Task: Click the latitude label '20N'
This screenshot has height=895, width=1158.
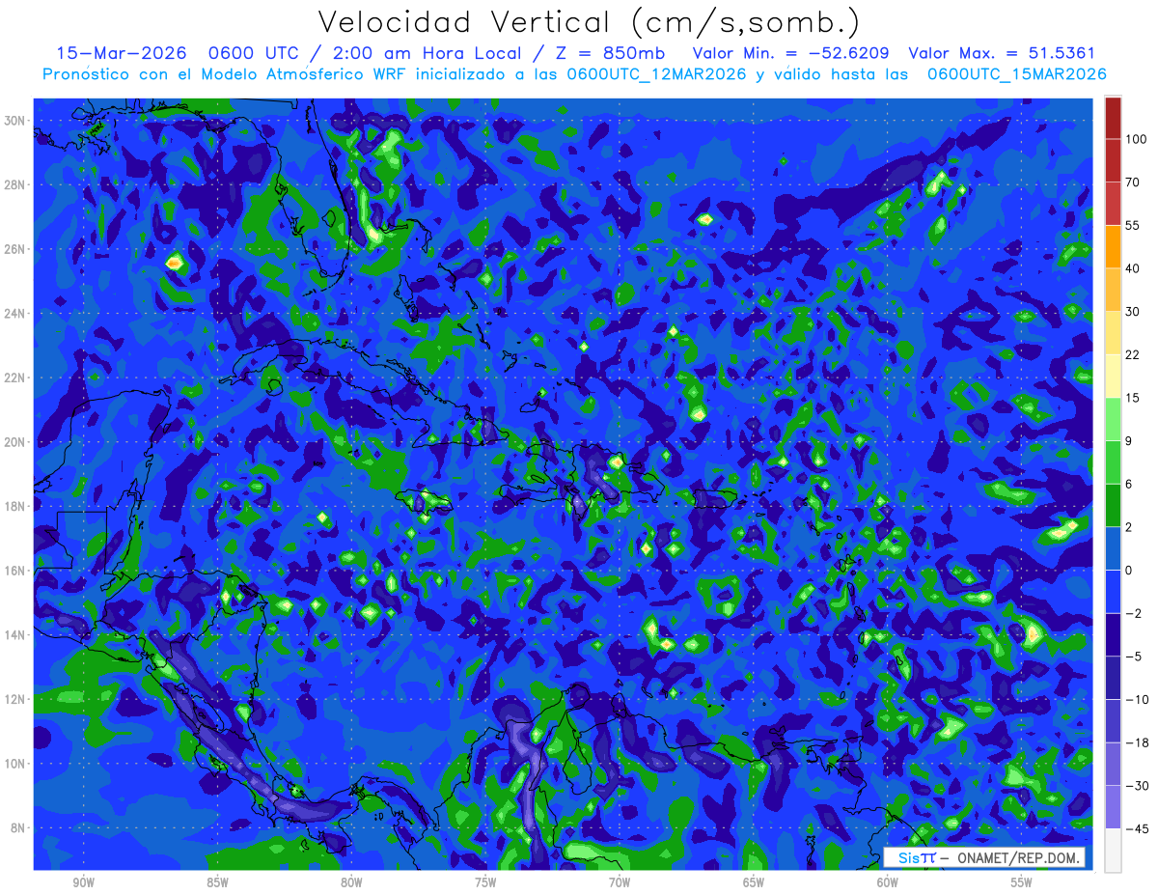Action: coord(15,442)
